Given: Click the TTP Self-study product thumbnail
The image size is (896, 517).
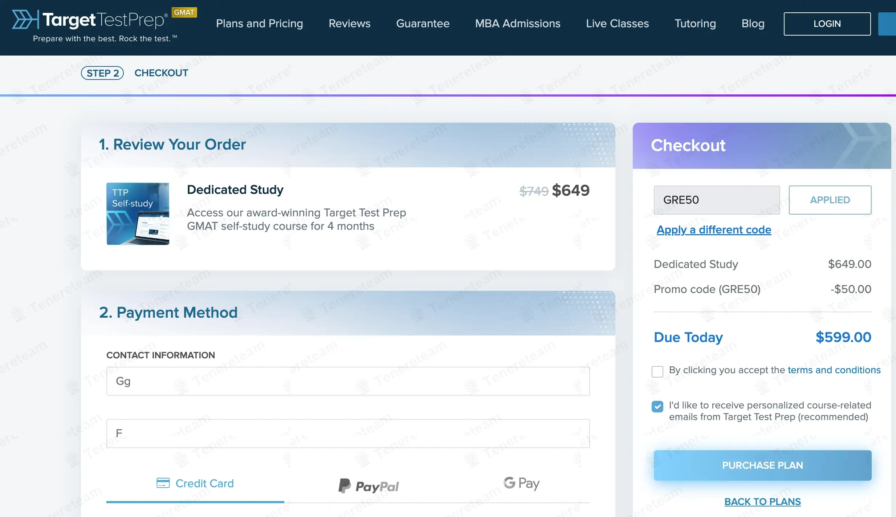Looking at the screenshot, I should (138, 213).
